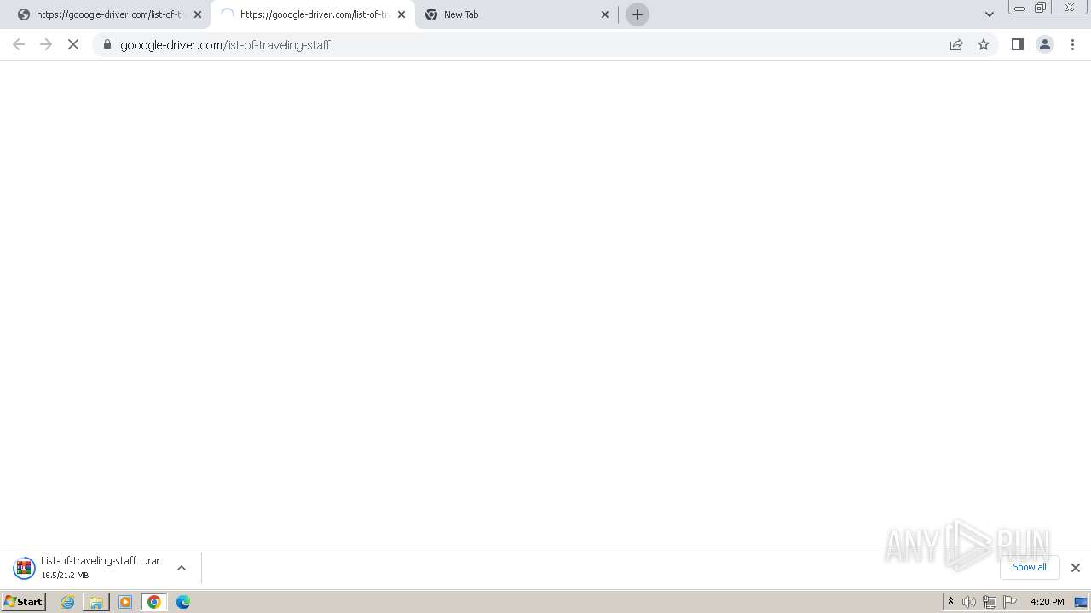Open network status tray icon
The image size is (1091, 613).
click(990, 602)
